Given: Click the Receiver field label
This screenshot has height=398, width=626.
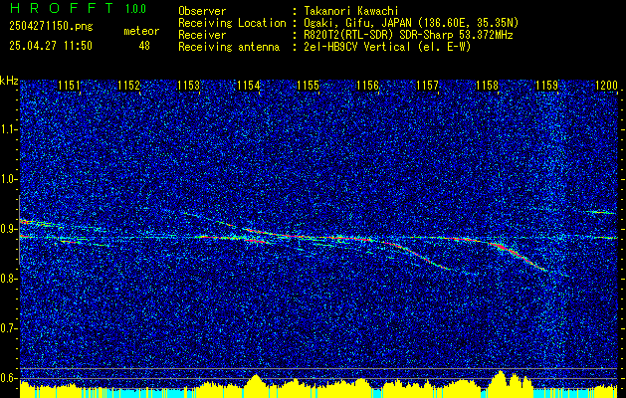Looking at the screenshot, I should [202, 35].
